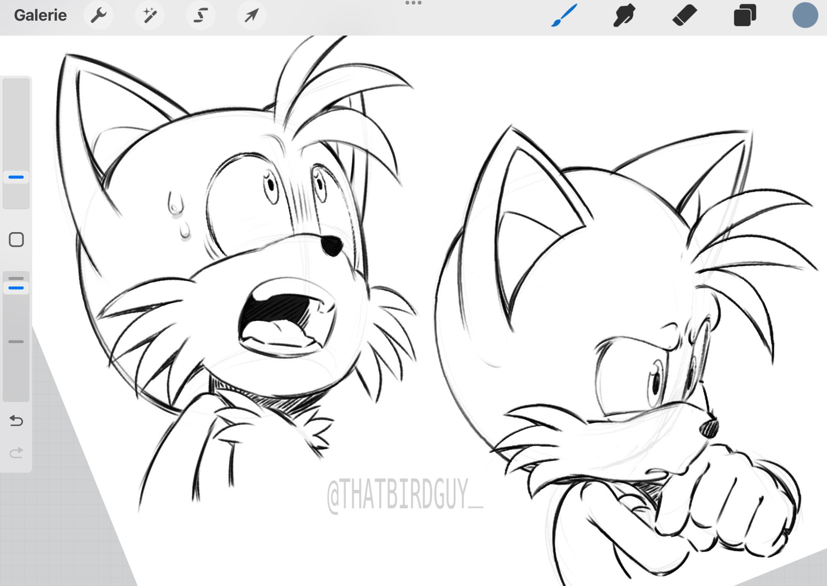
Task: Adjust the brush opacity slider handle
Action: pyautogui.click(x=16, y=288)
